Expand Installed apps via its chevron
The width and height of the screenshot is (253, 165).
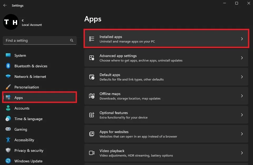[242, 39]
